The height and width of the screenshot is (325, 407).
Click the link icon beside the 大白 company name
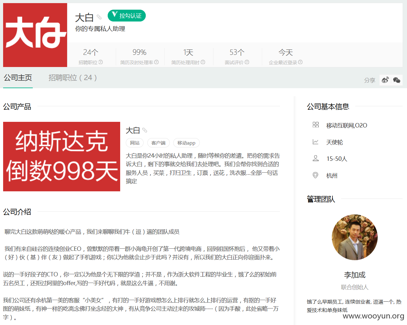pyautogui.click(x=99, y=17)
